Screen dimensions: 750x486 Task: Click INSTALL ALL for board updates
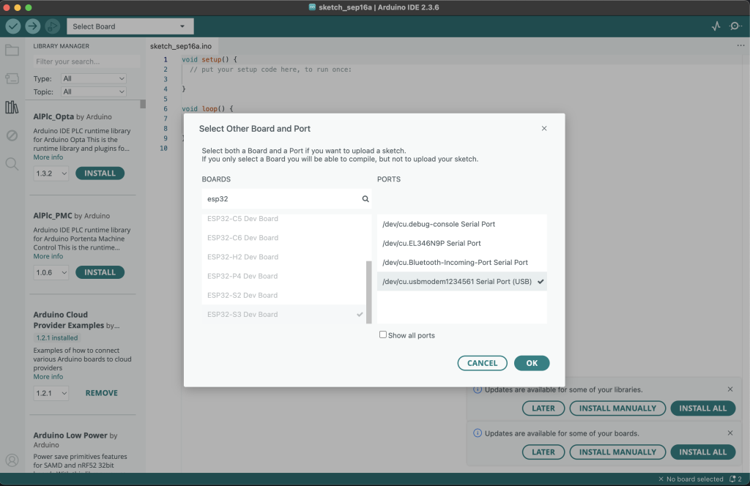(x=702, y=452)
